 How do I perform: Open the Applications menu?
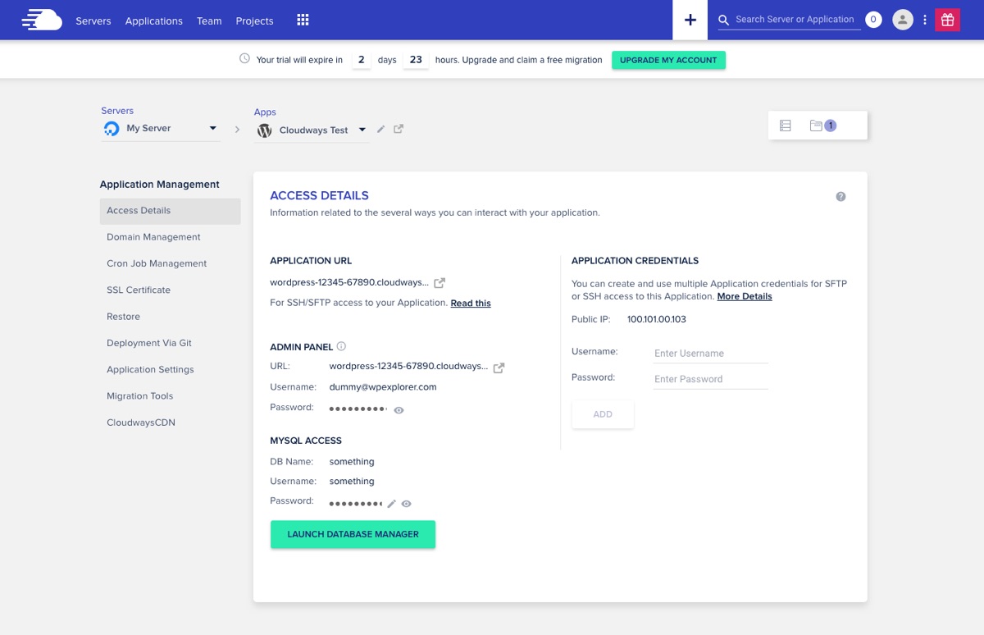(x=154, y=21)
